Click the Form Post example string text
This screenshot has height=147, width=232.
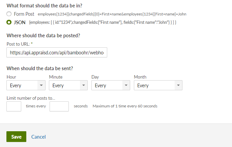(112, 14)
